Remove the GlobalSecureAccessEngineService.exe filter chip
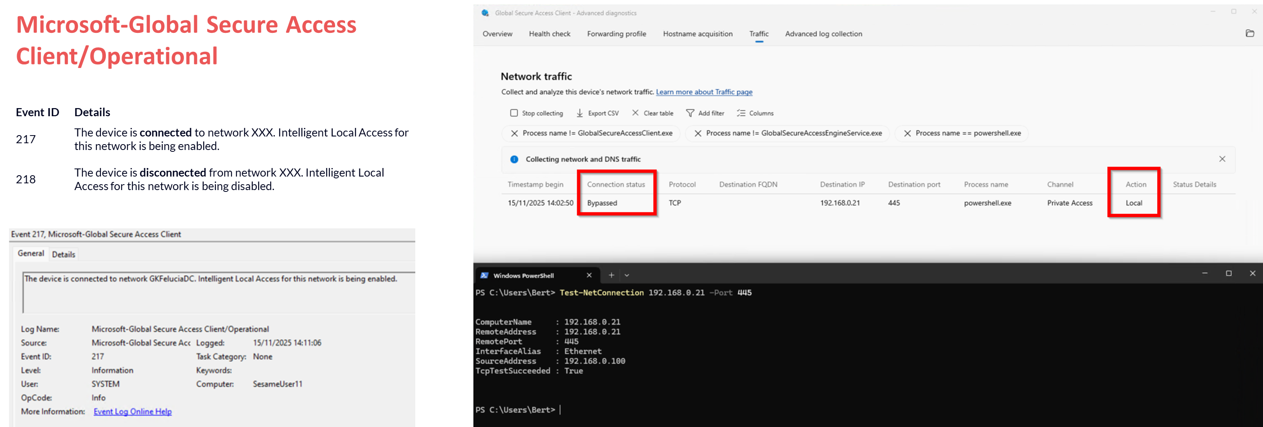Image resolution: width=1263 pixels, height=427 pixels. (x=698, y=133)
